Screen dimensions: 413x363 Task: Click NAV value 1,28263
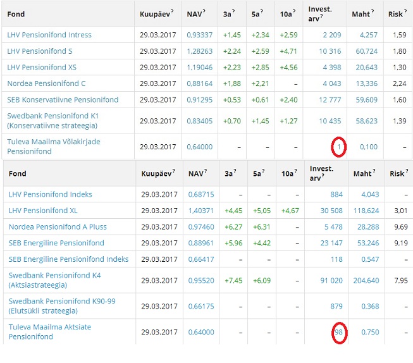(200, 51)
